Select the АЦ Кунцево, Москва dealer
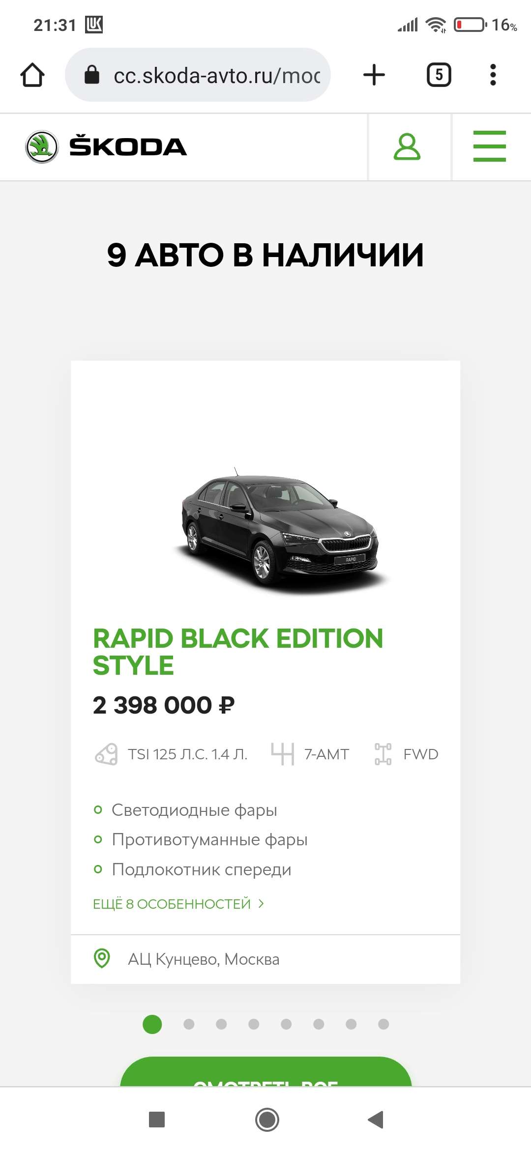This screenshot has width=531, height=1150. [x=204, y=959]
